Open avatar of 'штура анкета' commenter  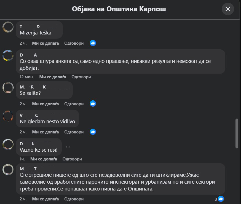(x=8, y=55)
